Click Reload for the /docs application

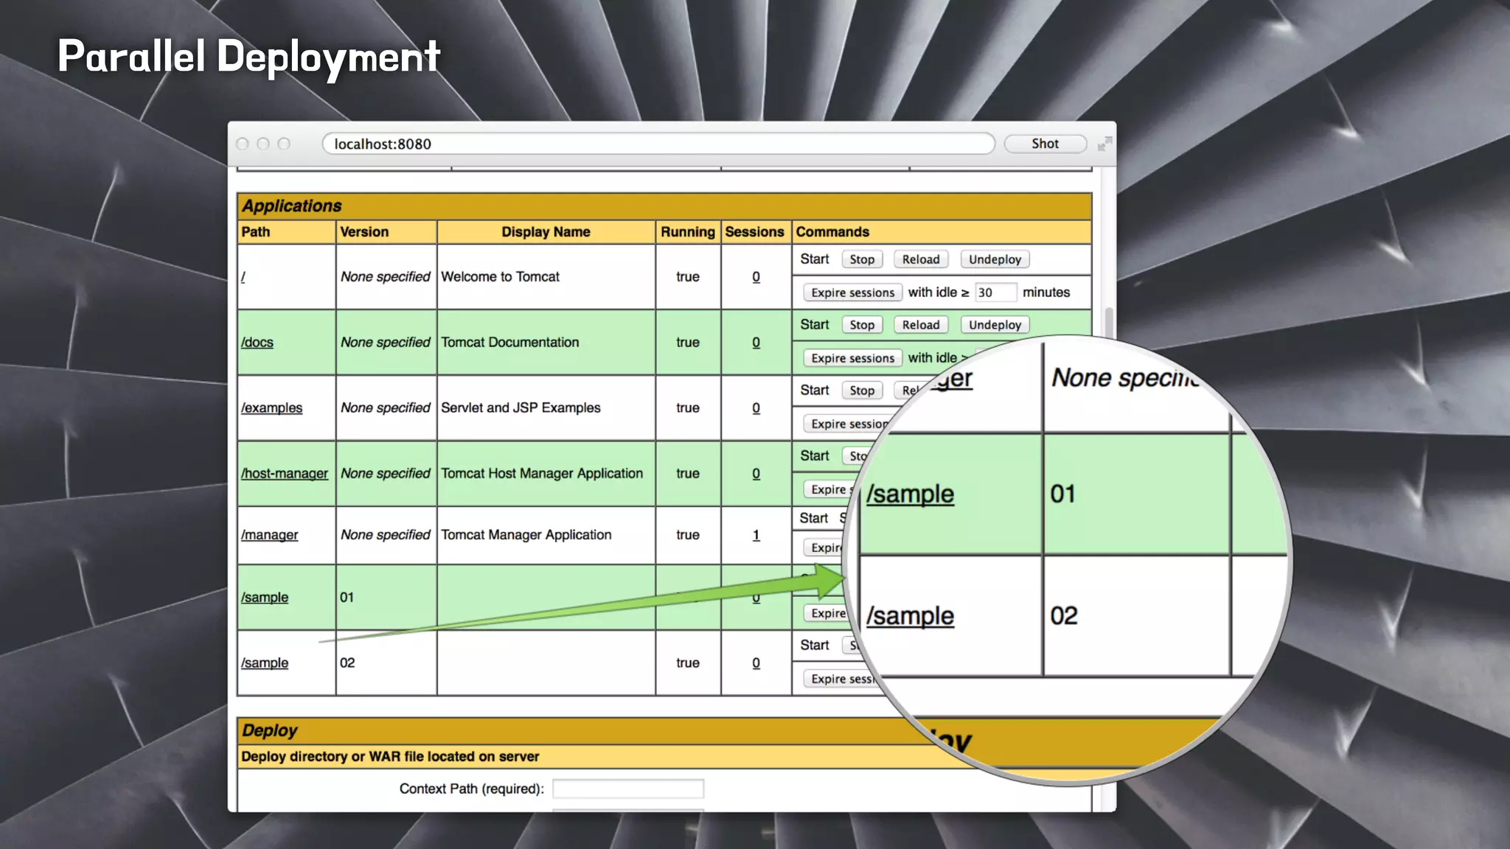(921, 325)
